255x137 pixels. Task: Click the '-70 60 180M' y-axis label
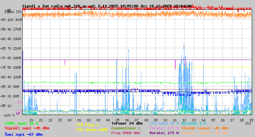tap(11, 58)
